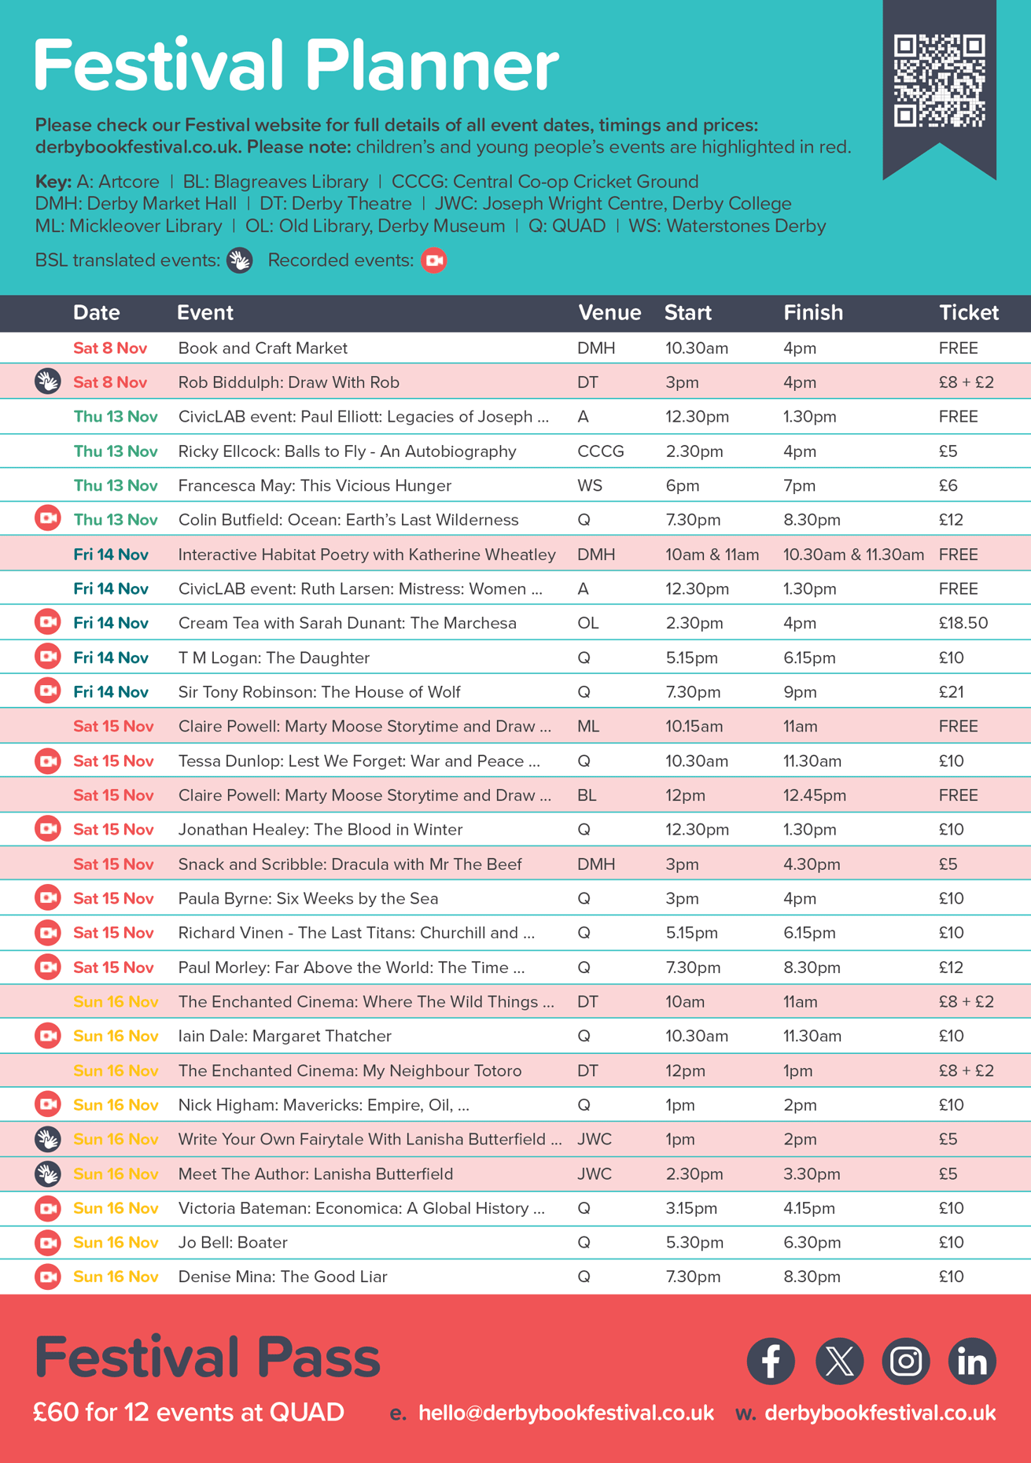Click 'Q: QUAD' in the venue key
The height and width of the screenshot is (1463, 1031).
click(x=567, y=226)
